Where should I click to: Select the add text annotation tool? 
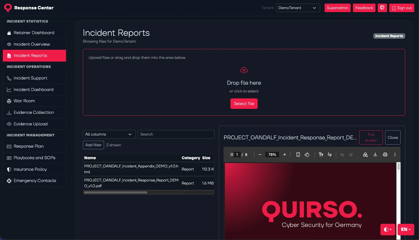click(x=321, y=155)
